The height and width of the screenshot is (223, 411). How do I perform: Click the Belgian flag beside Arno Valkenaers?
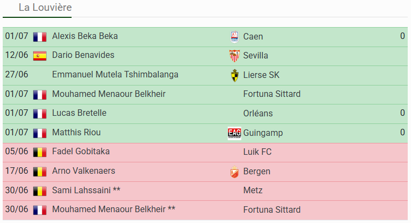pyautogui.click(x=40, y=172)
